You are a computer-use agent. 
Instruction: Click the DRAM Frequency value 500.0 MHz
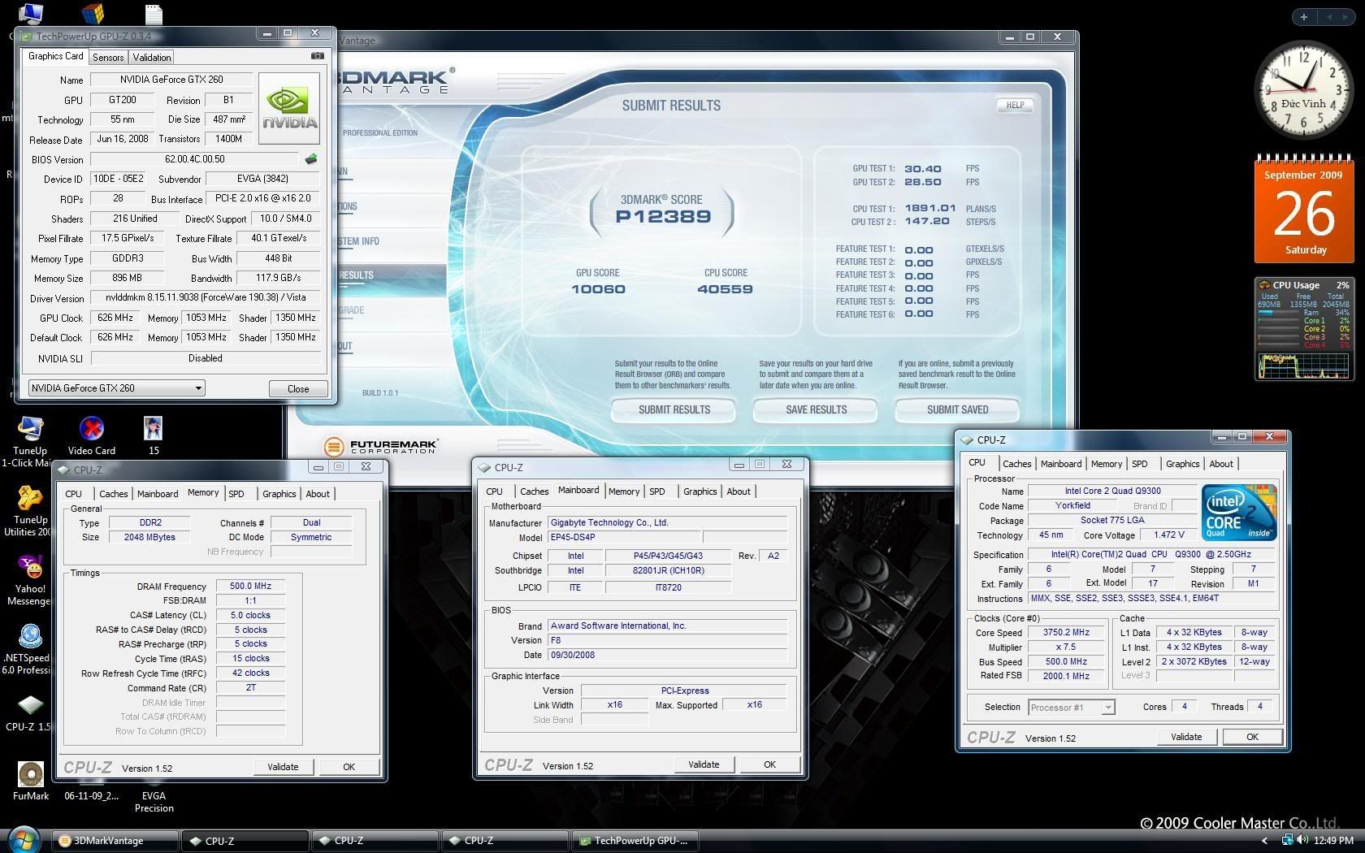tap(250, 586)
